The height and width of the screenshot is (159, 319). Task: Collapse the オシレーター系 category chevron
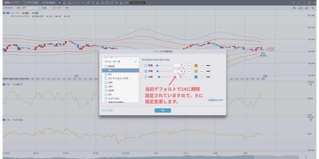136,61
